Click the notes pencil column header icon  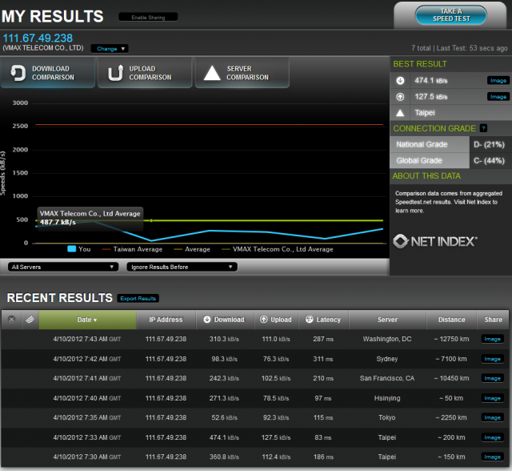[30, 320]
